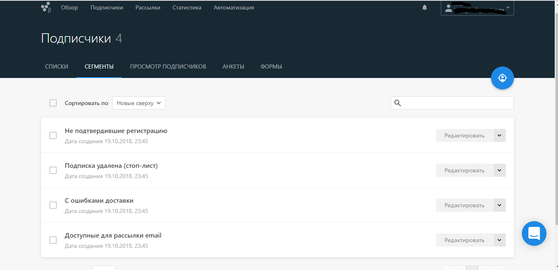Screen dimensions: 558x270
Task: Open the 'Подписка удалена (стоп-лист)' segment
Action: click(x=111, y=166)
